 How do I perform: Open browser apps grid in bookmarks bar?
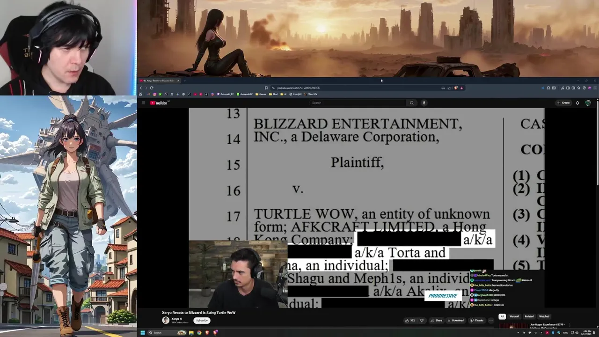coord(140,94)
